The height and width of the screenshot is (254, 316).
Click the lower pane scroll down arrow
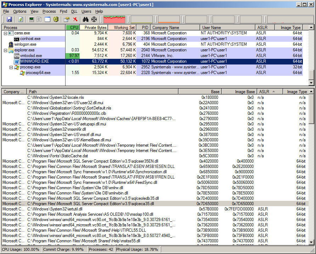point(311,242)
